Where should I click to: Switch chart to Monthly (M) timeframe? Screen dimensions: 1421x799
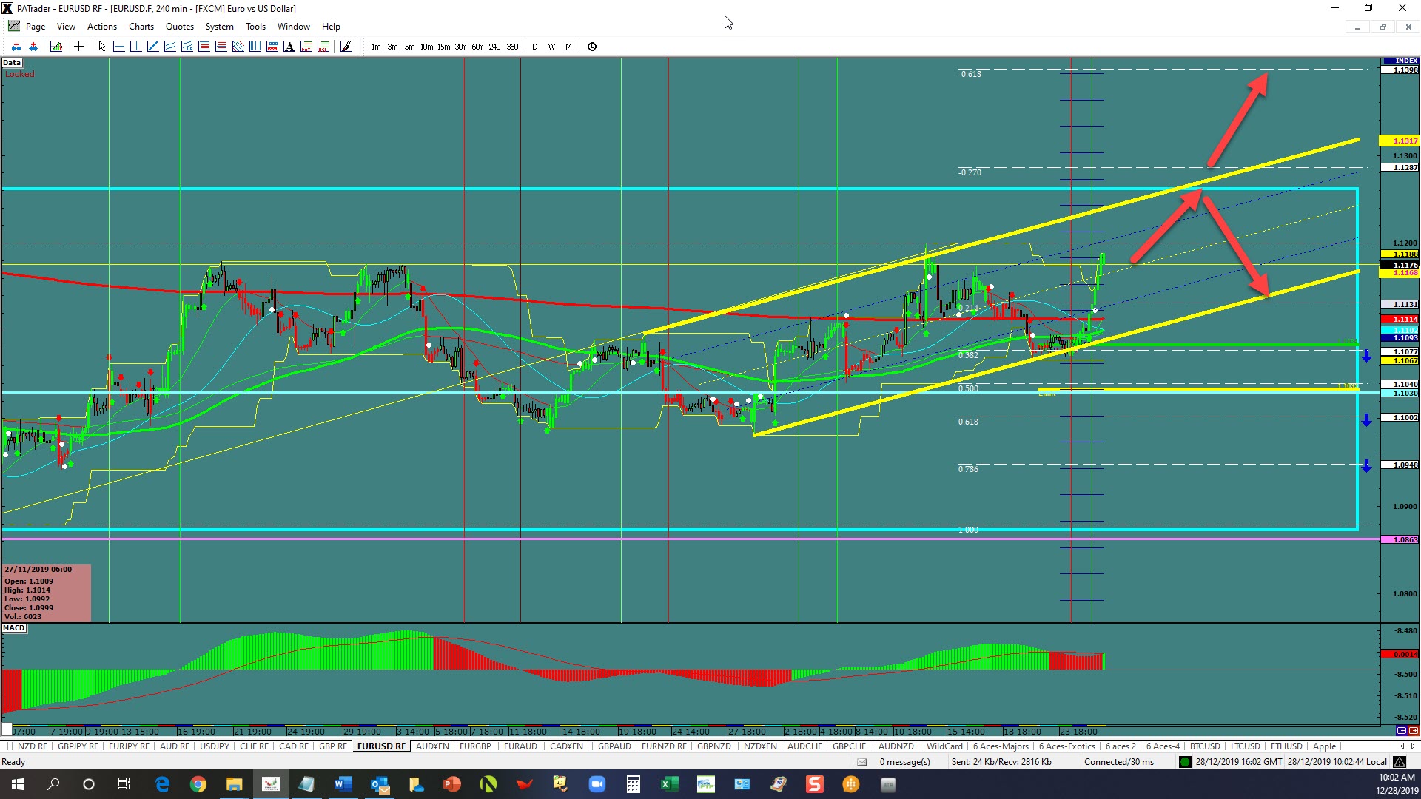[568, 47]
